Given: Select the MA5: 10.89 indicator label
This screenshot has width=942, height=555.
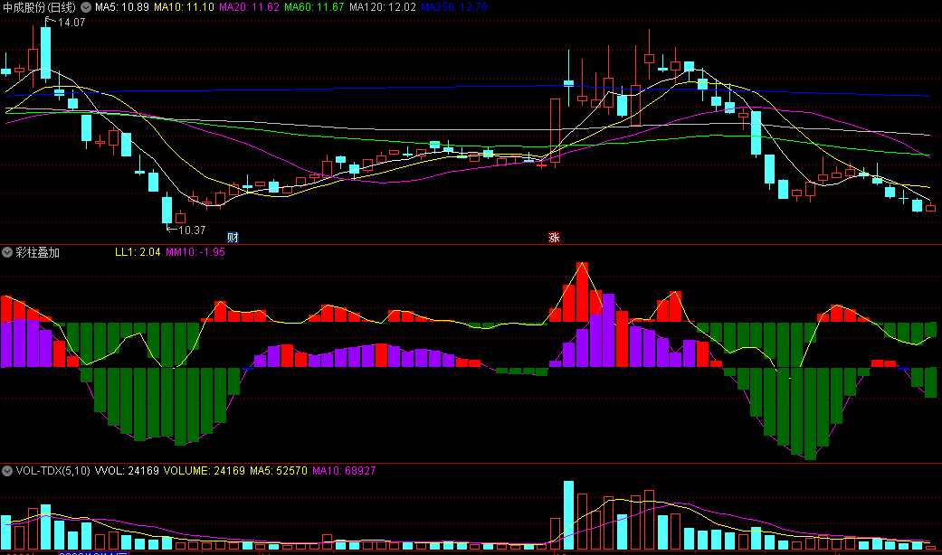Looking at the screenshot, I should tap(122, 7).
